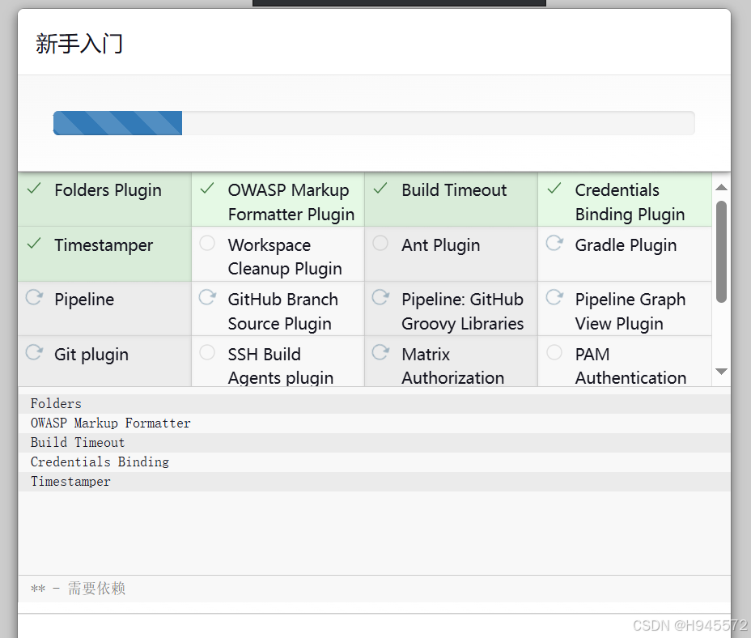Image resolution: width=751 pixels, height=638 pixels.
Task: Click the 新手入门 dialog title
Action: (x=79, y=44)
